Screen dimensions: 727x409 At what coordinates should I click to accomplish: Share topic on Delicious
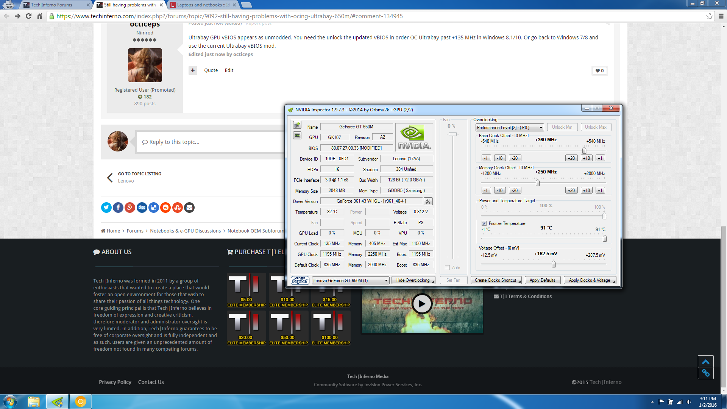(x=154, y=208)
